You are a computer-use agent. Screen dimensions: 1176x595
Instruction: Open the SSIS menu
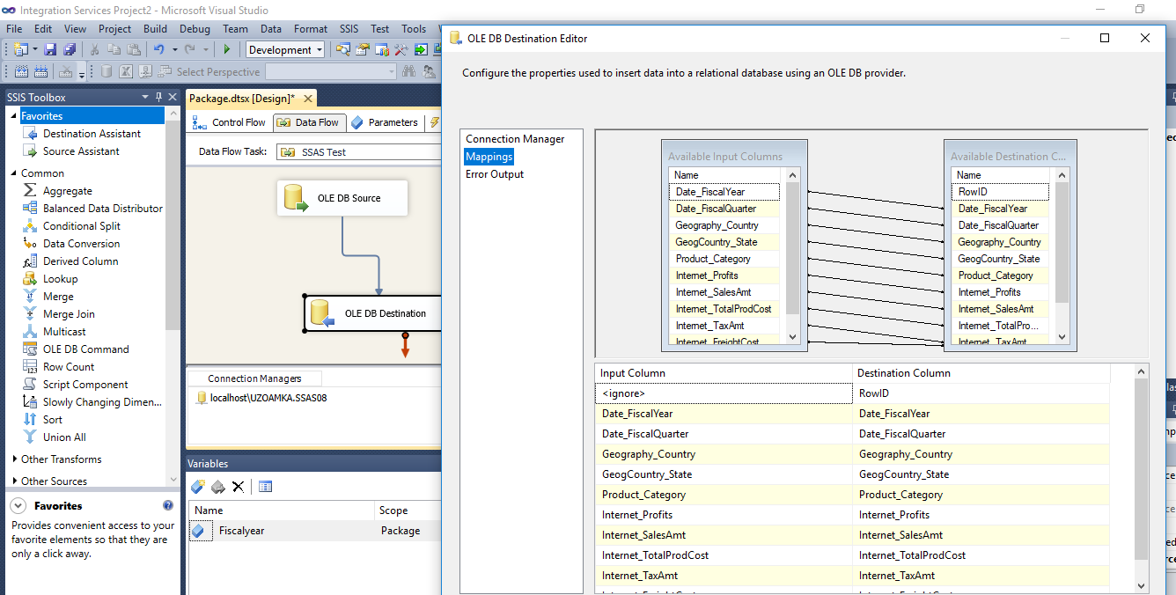349,29
